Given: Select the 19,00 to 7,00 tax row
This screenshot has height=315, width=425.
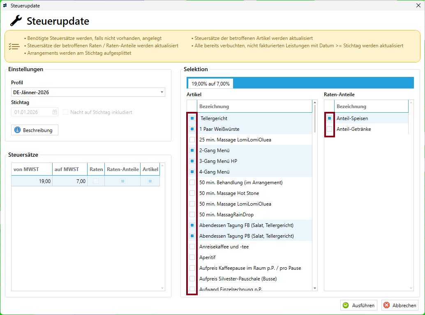Looking at the screenshot, I should pos(49,181).
